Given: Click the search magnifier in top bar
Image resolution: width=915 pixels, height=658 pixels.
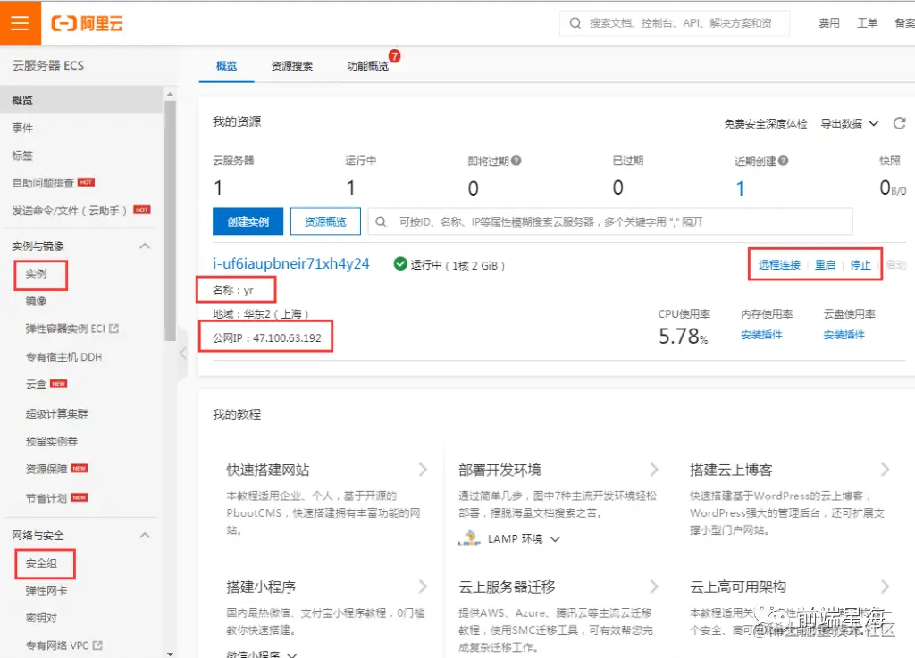Looking at the screenshot, I should (x=575, y=23).
